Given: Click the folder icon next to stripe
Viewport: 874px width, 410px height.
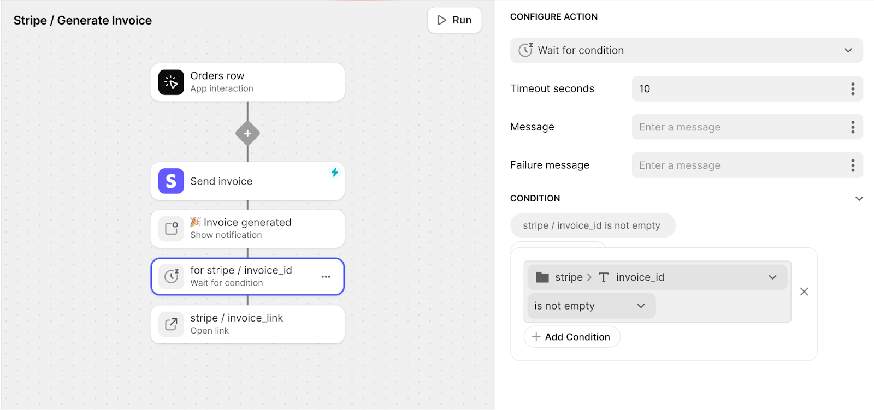Looking at the screenshot, I should (542, 277).
